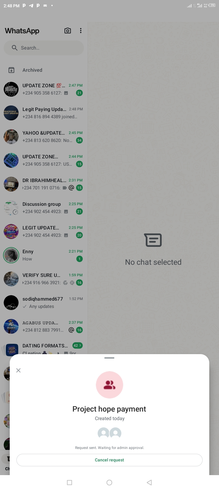Image resolution: width=219 pixels, height=490 pixels.
Task: Cancel the join request
Action: tap(109, 460)
